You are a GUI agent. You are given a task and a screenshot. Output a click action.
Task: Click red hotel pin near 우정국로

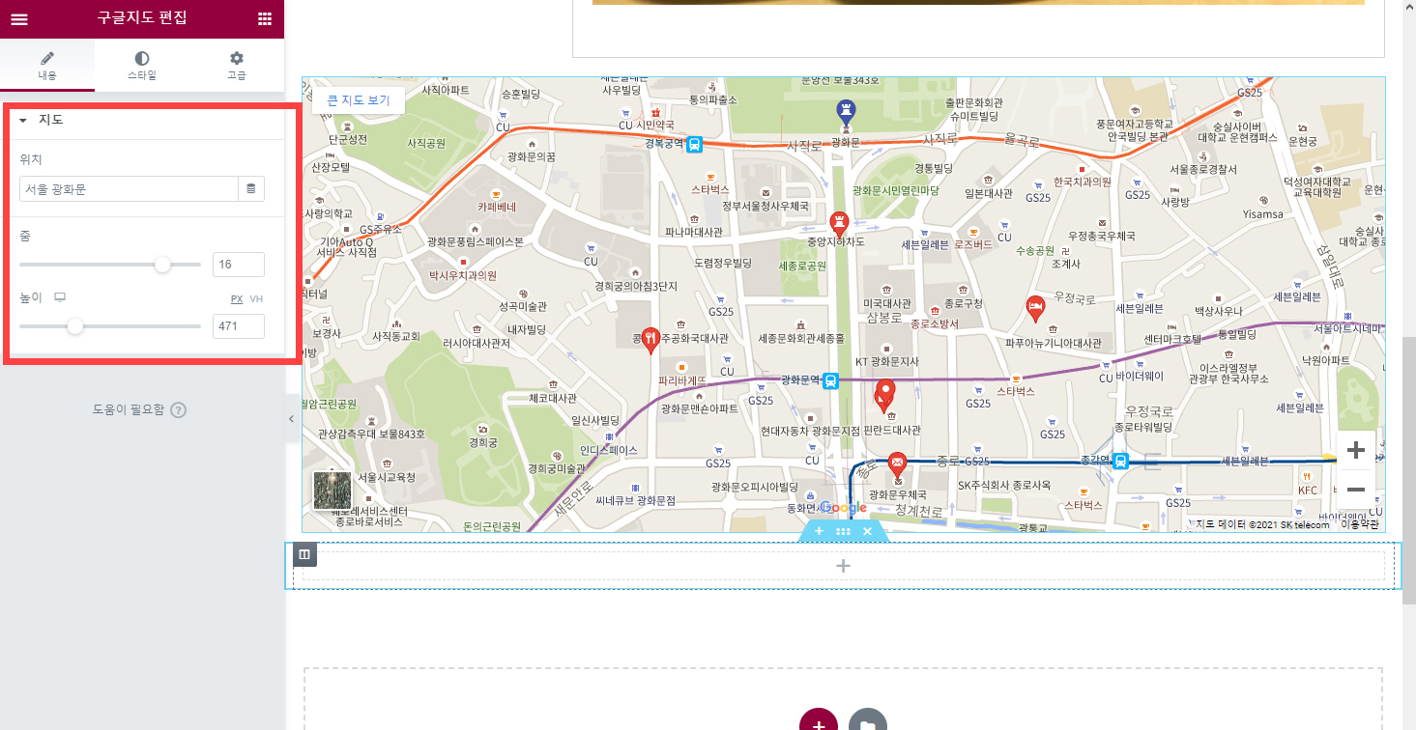(x=1034, y=309)
